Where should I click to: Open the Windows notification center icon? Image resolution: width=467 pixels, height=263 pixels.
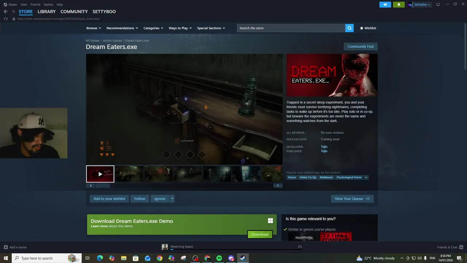point(459,258)
